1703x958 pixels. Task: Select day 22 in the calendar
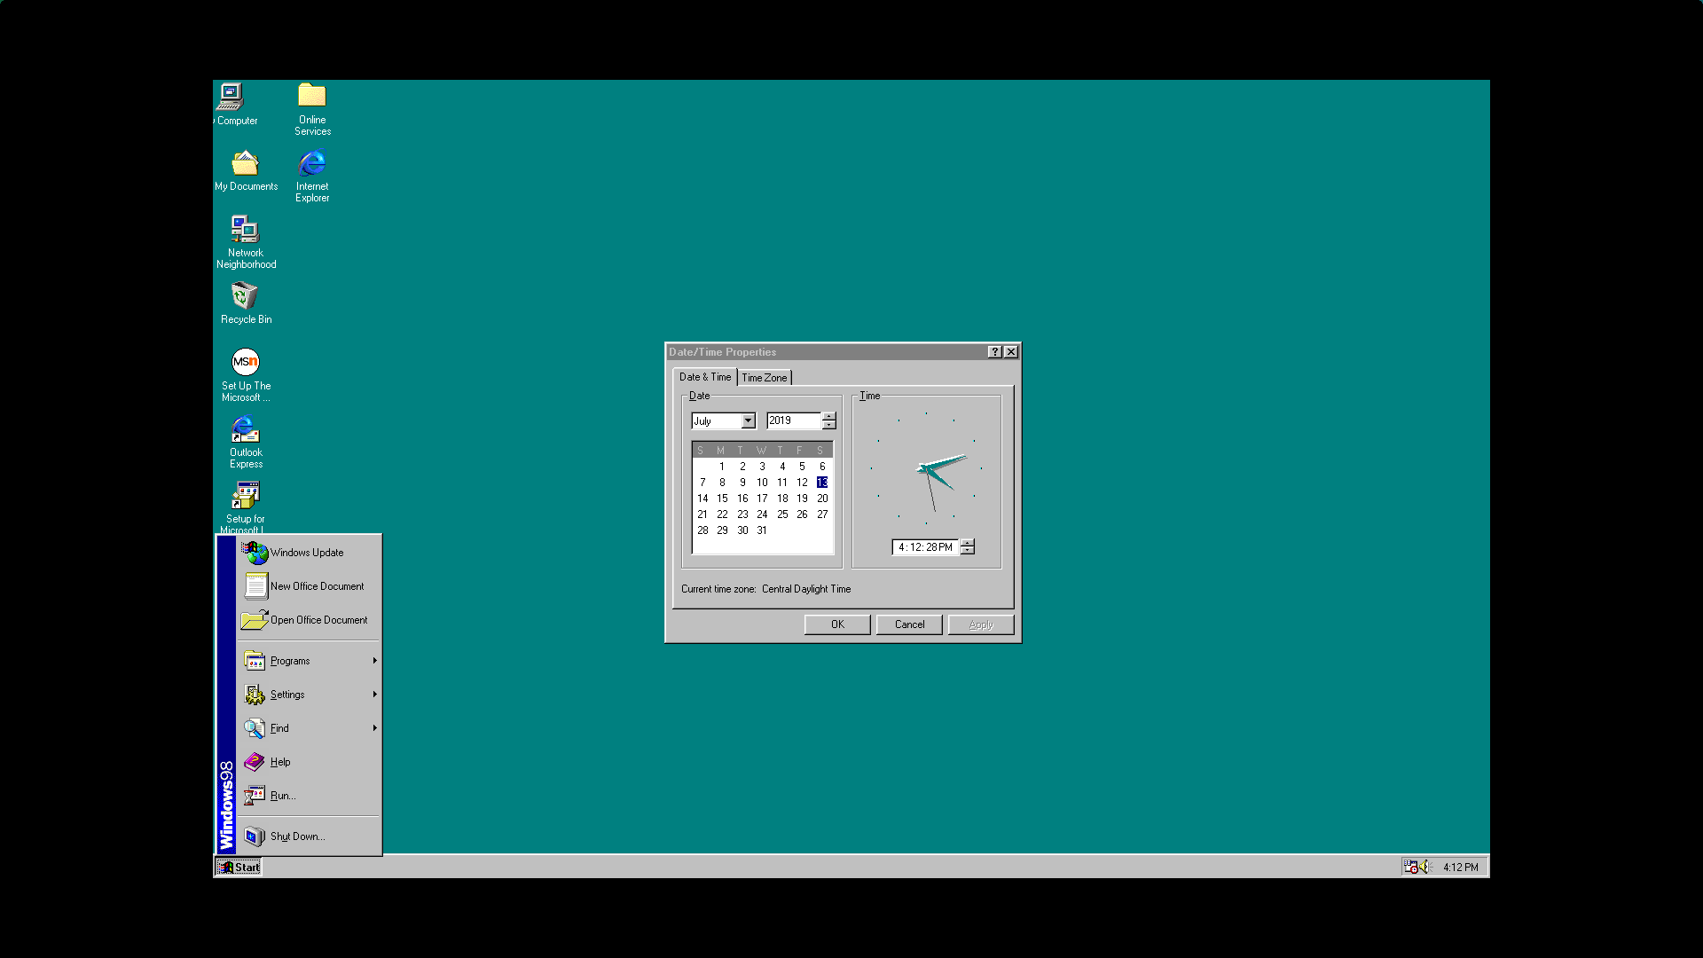pos(722,514)
